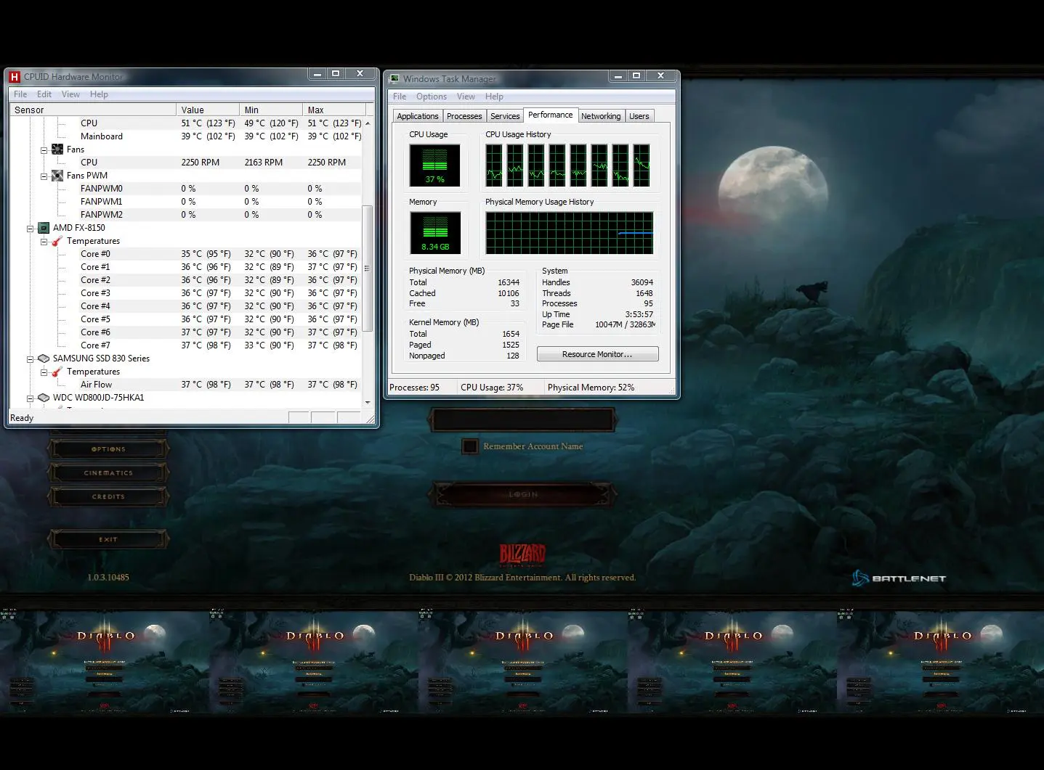The image size is (1044, 770).
Task: Open the Options menu in Task Manager
Action: [x=432, y=97]
